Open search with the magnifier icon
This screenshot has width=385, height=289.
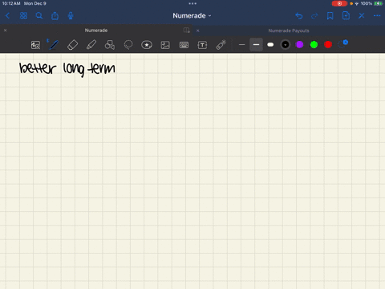[39, 16]
